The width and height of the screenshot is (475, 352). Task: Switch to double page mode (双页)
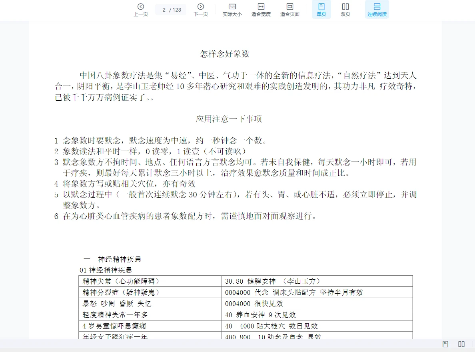345,10
